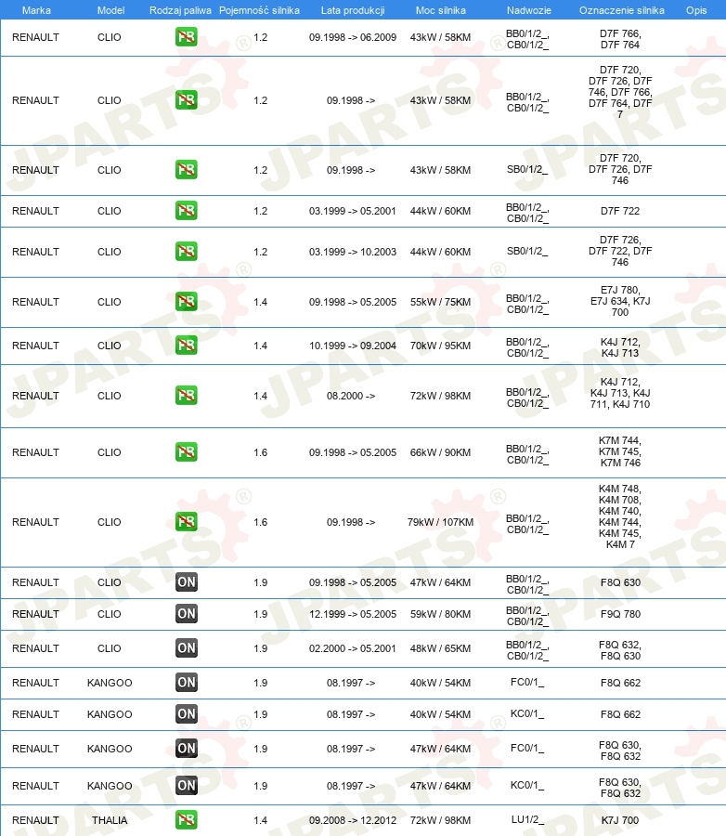This screenshot has height=836, width=726.
Task: Click diesel ON icon in F8Q 630 Clio row
Action: click(x=186, y=582)
